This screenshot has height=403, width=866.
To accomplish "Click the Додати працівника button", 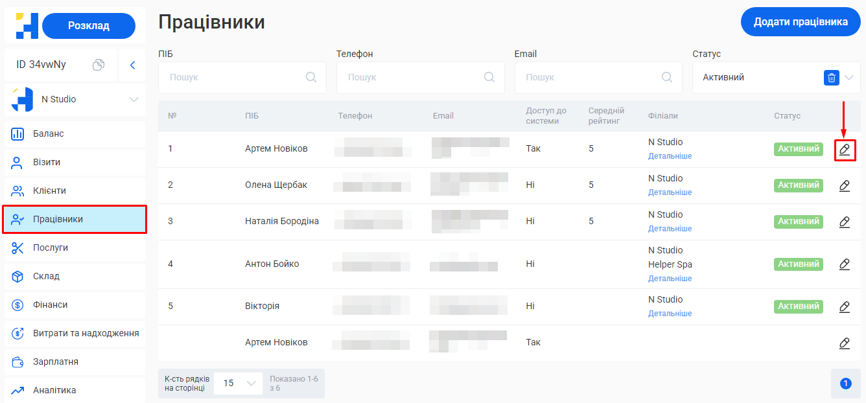I will (x=801, y=22).
